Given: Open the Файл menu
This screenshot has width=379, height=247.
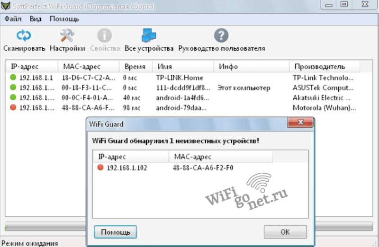Looking at the screenshot, I should click(x=13, y=19).
